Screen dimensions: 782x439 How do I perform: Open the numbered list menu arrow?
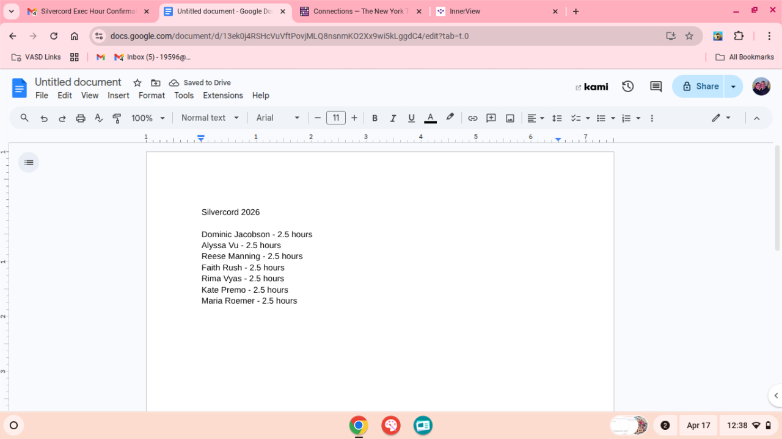(x=638, y=118)
